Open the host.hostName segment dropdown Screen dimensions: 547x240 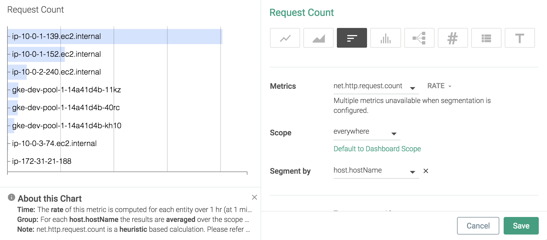coord(376,171)
